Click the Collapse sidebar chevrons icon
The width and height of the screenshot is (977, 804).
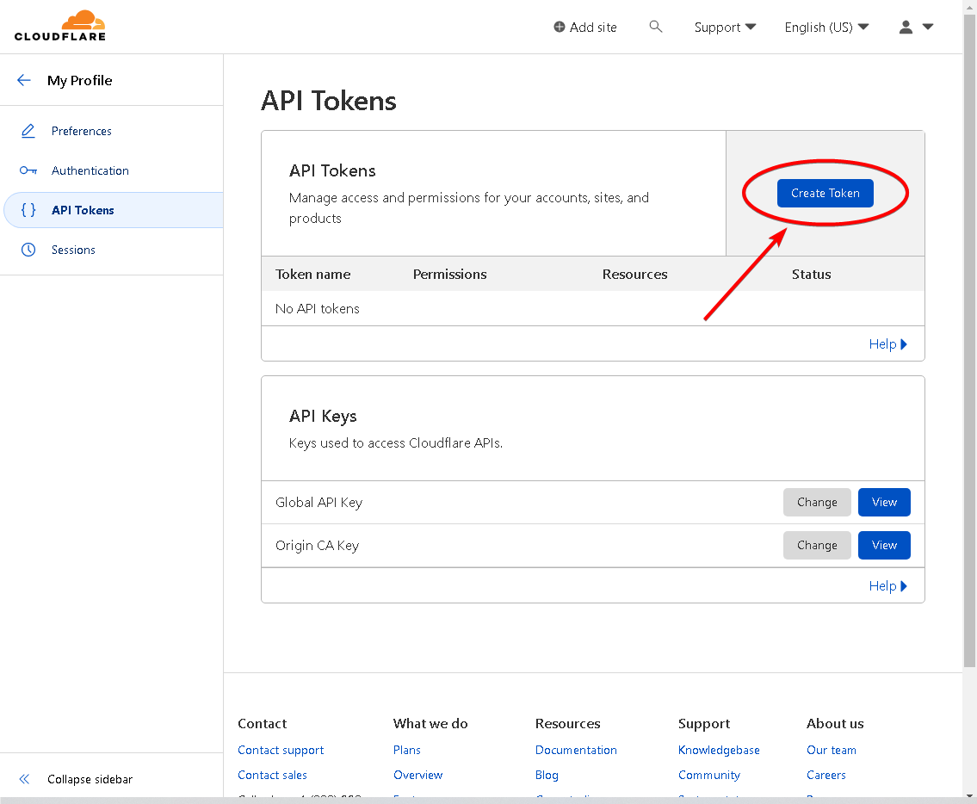coord(24,779)
